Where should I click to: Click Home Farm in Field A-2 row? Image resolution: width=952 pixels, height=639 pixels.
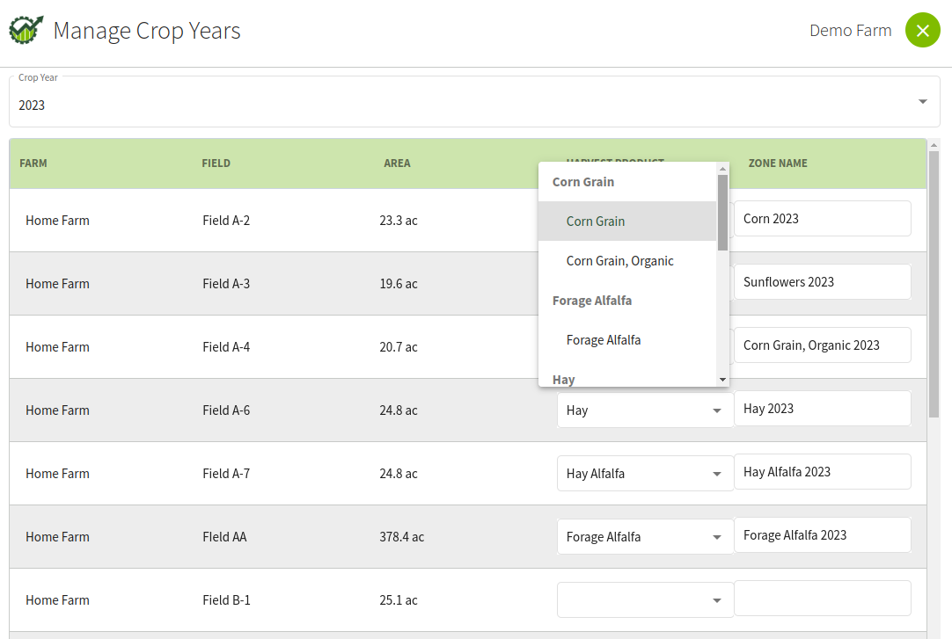[x=58, y=221]
